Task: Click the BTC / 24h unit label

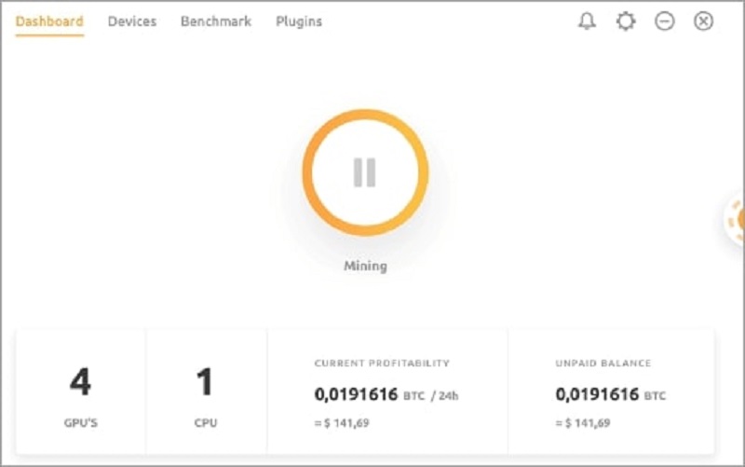Action: point(431,396)
